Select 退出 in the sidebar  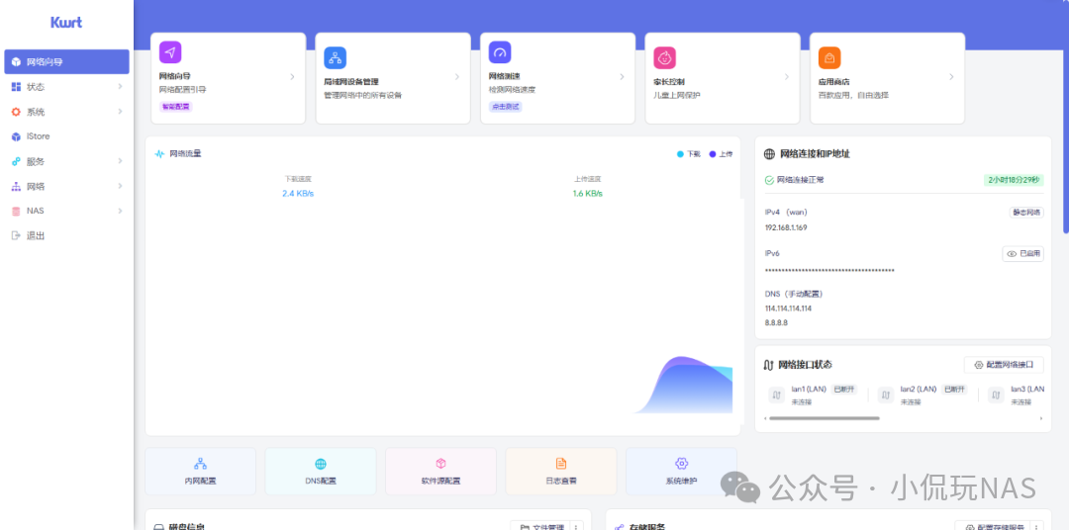pyautogui.click(x=66, y=235)
